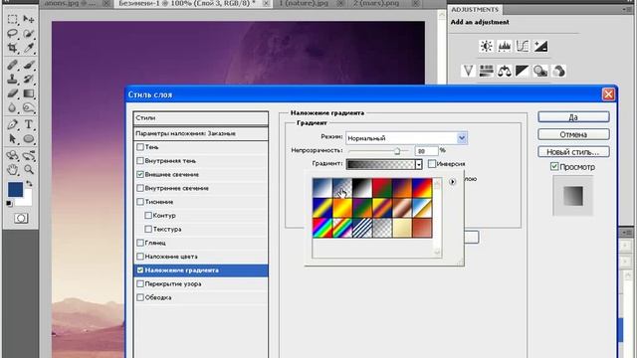Toggle Quick Mask mode icon
Image resolution: width=637 pixels, height=358 pixels.
(x=21, y=219)
